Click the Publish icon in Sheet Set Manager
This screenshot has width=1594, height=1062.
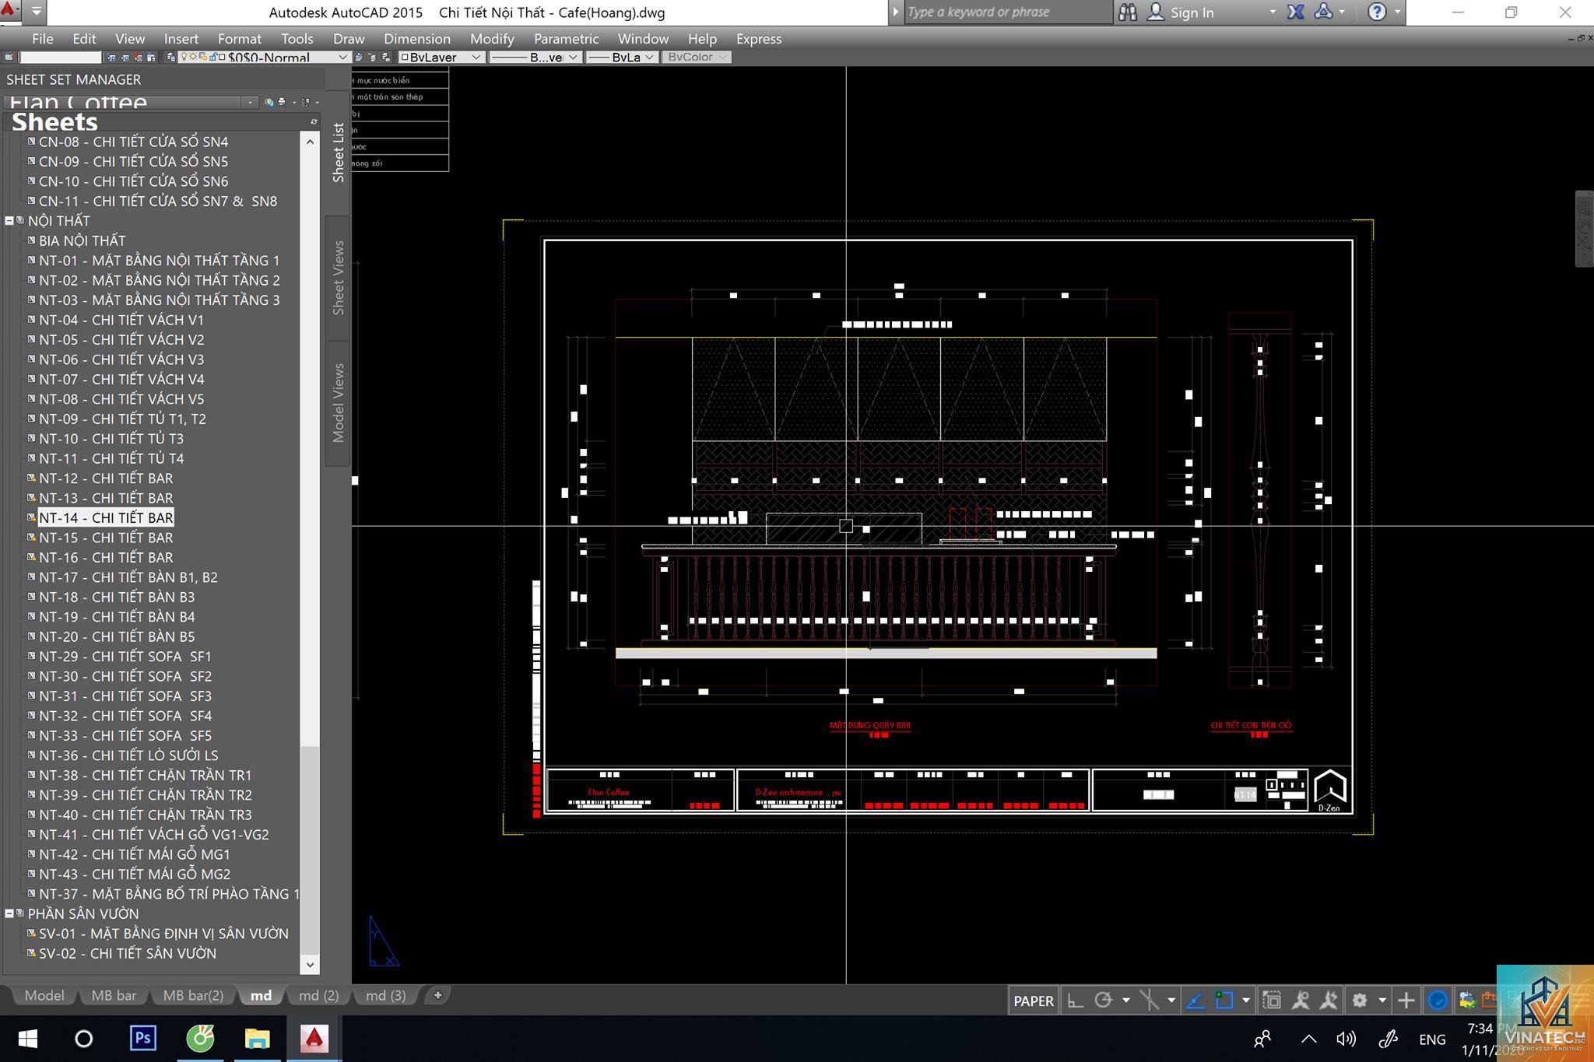point(282,102)
